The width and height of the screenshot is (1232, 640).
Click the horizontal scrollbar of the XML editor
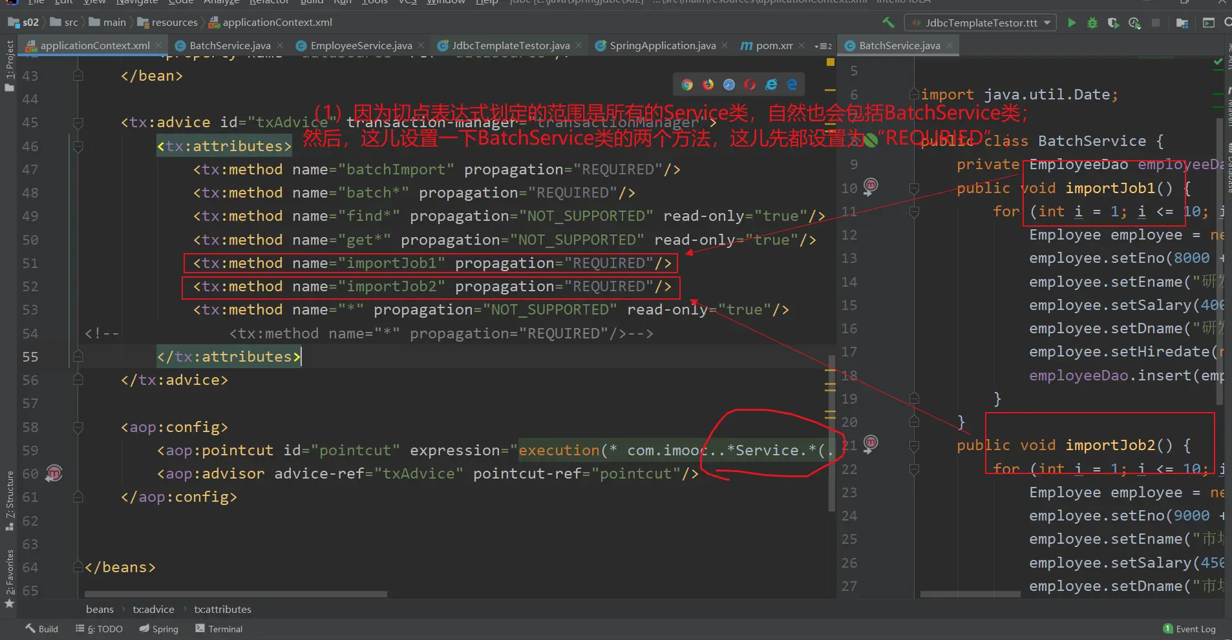pos(236,594)
